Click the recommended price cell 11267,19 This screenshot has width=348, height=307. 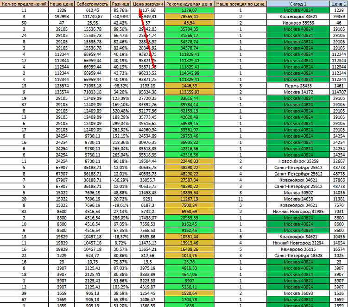[x=190, y=199]
